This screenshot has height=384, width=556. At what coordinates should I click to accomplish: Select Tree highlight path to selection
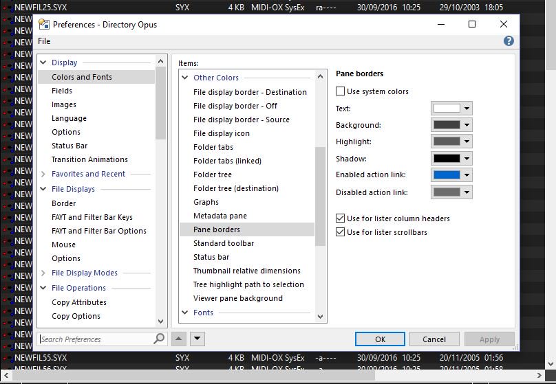[248, 284]
